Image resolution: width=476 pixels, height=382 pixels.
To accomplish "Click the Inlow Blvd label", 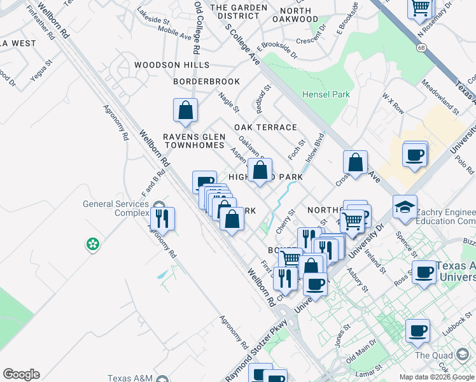I will 315,148.
